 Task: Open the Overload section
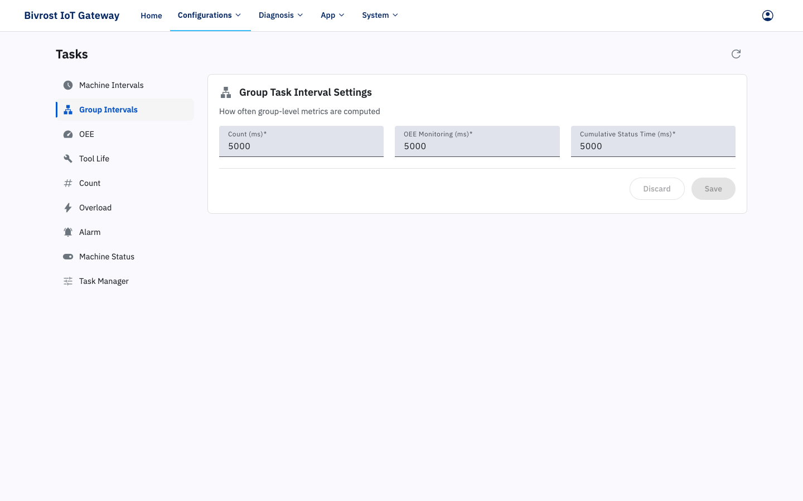125,208
